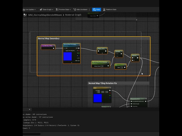Expand Normal Map Blend Intensity node arrow
182x136 pixels.
[x=109, y=63]
